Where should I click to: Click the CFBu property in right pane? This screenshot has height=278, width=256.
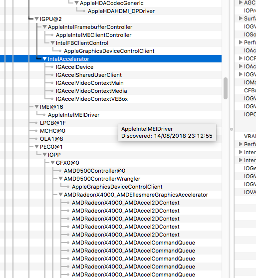pyautogui.click(x=250, y=90)
